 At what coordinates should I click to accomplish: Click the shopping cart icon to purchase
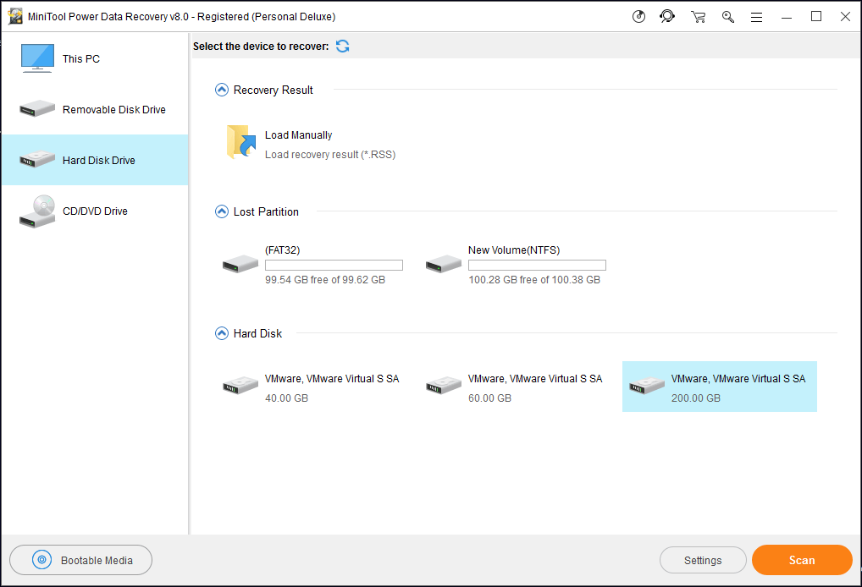pos(698,16)
